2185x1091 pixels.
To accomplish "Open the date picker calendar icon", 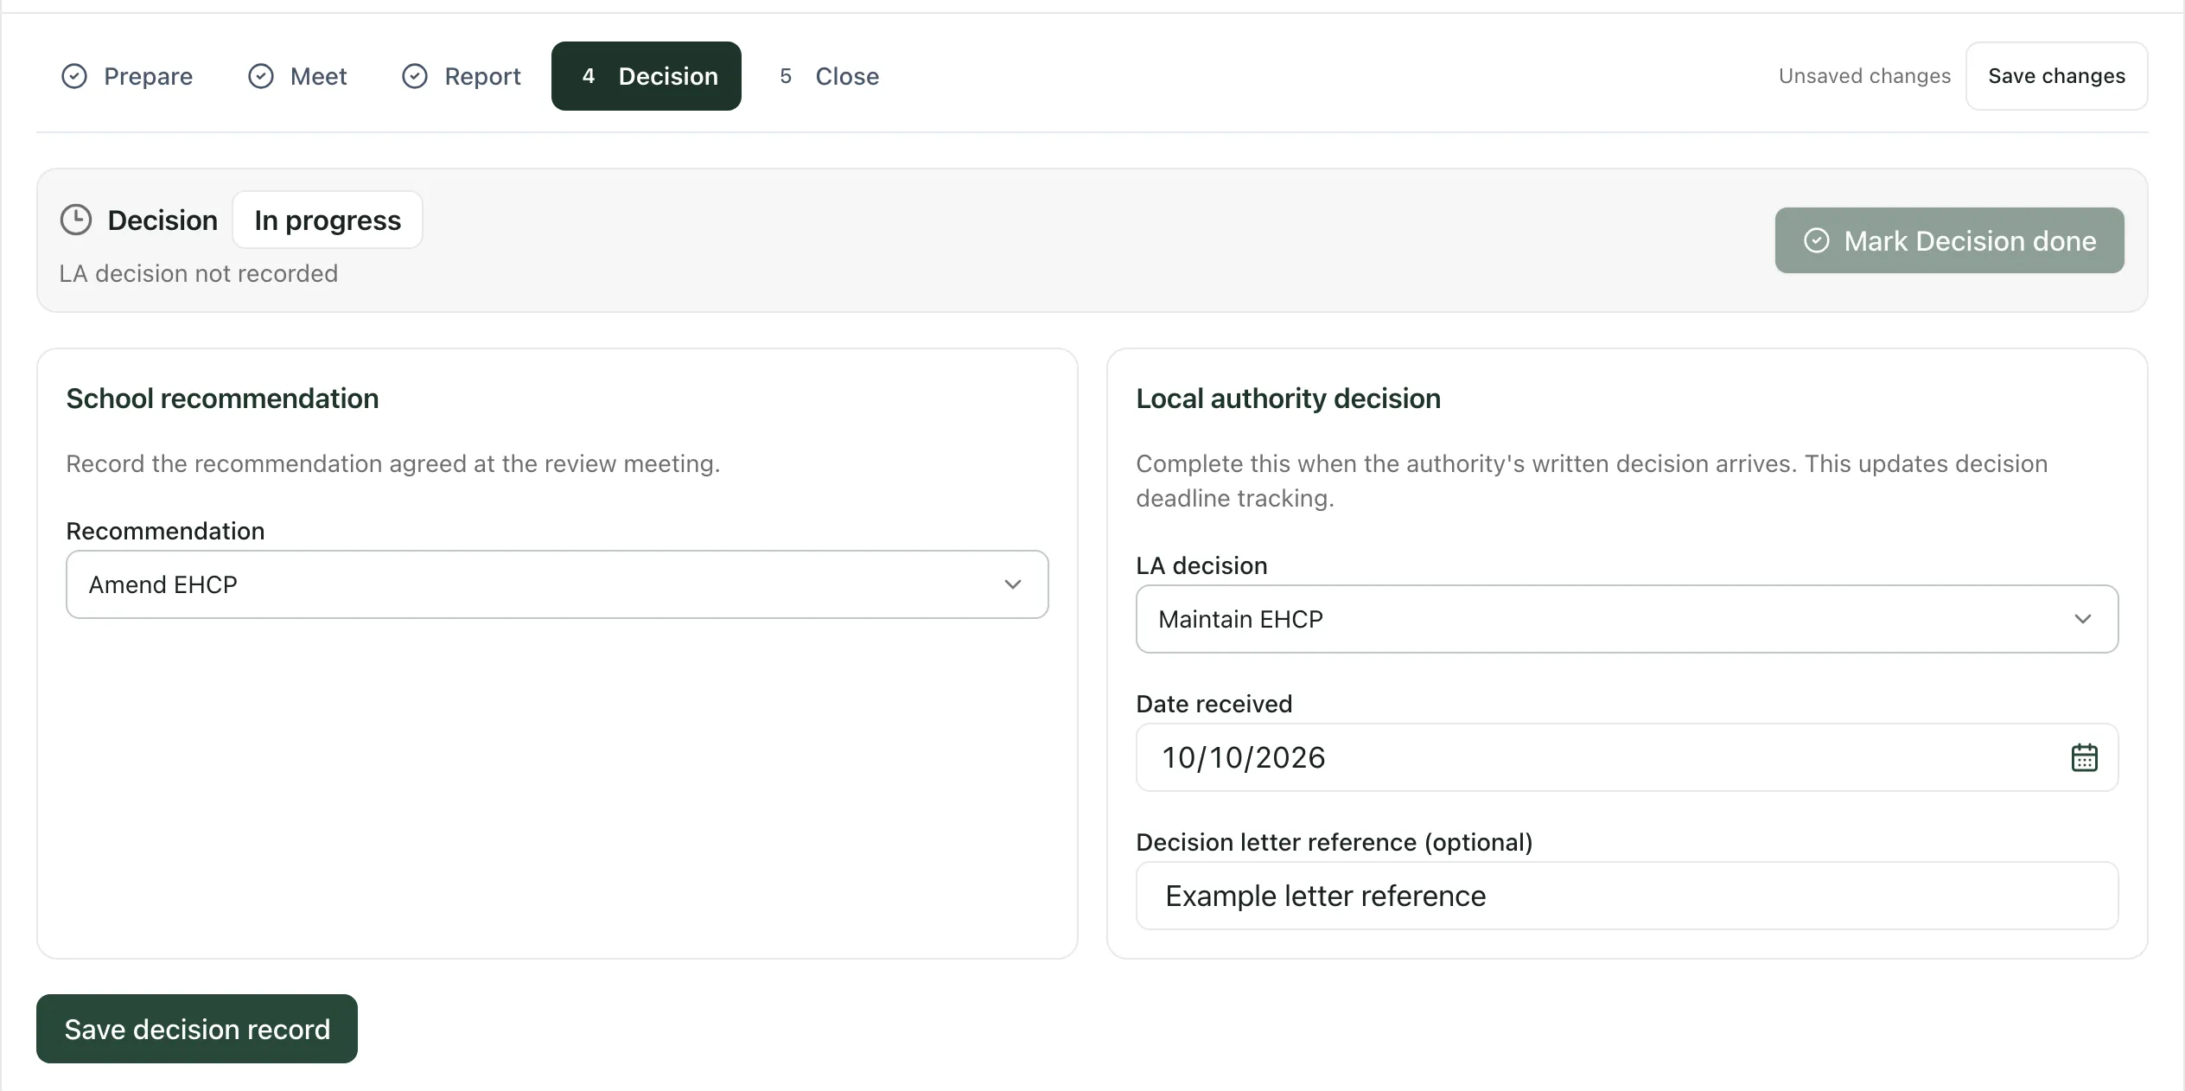I will click(x=2084, y=757).
